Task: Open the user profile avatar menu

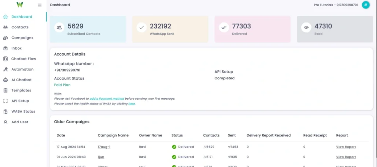Action: coord(366,5)
